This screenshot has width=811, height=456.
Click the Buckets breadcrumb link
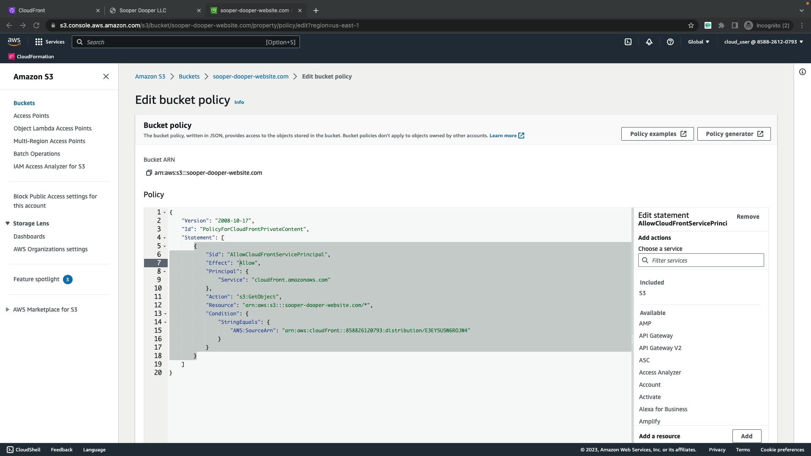coord(189,76)
